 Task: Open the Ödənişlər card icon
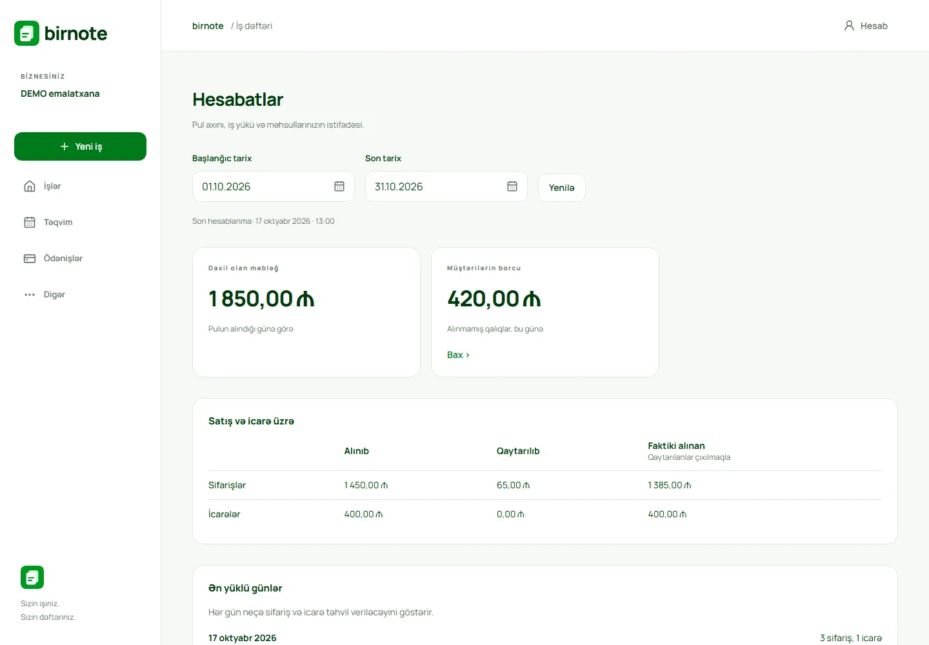30,259
